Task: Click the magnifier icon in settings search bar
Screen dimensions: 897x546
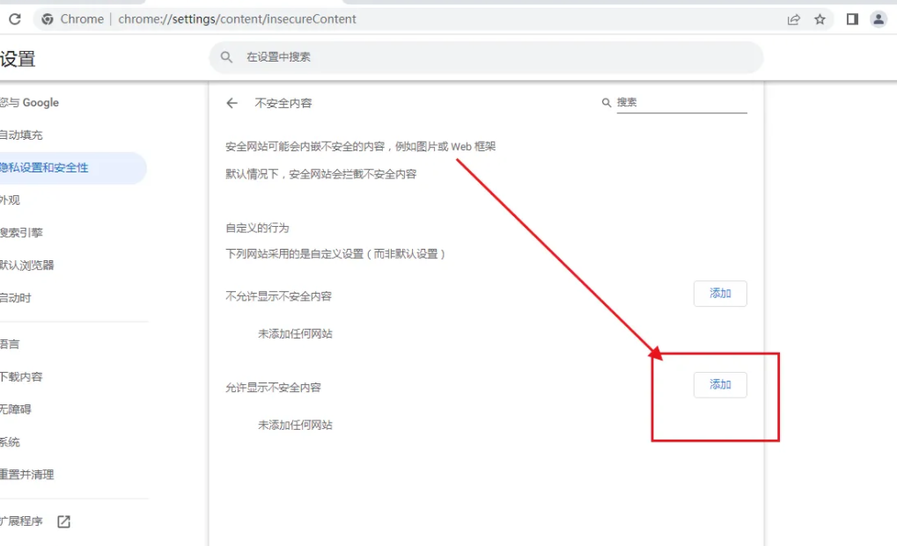Action: [x=226, y=57]
